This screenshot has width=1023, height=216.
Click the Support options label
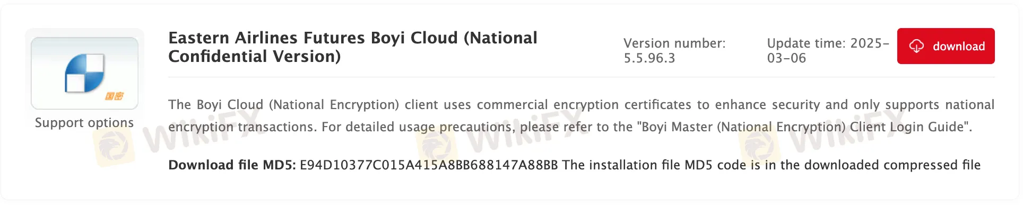pos(84,123)
